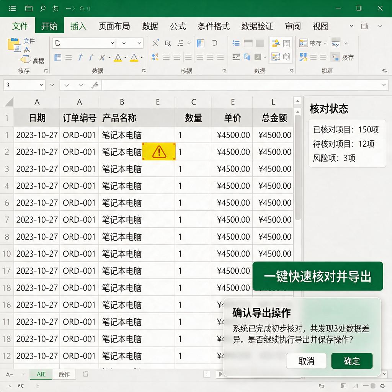
Task: Click the 核存 icon with blue lines
Action: [x=303, y=43]
